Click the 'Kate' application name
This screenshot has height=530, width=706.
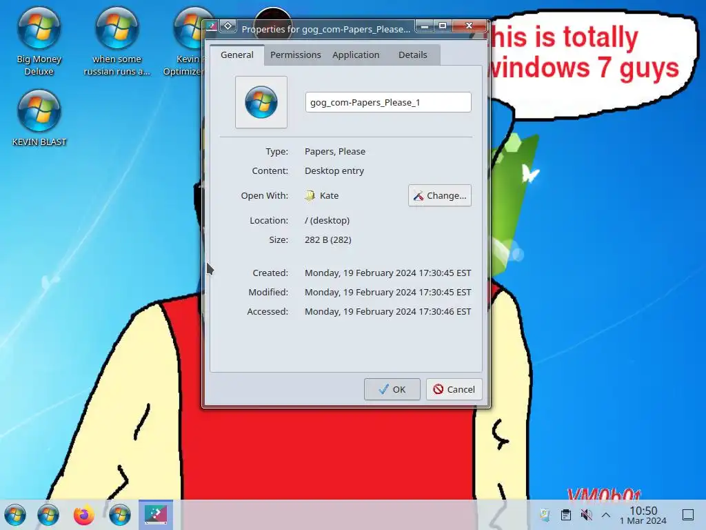[x=329, y=195]
